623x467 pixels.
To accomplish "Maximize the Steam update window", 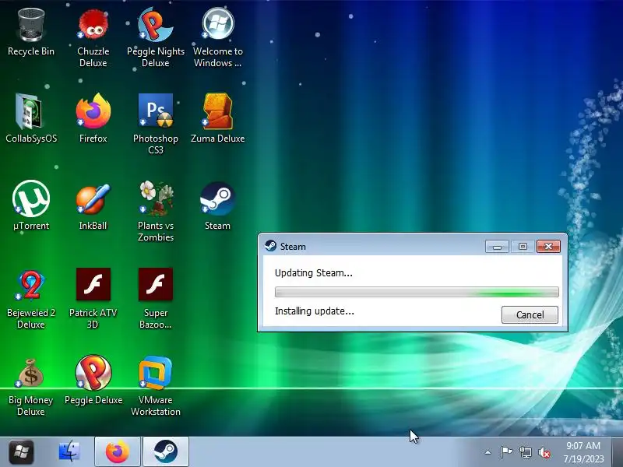I will pyautogui.click(x=523, y=247).
